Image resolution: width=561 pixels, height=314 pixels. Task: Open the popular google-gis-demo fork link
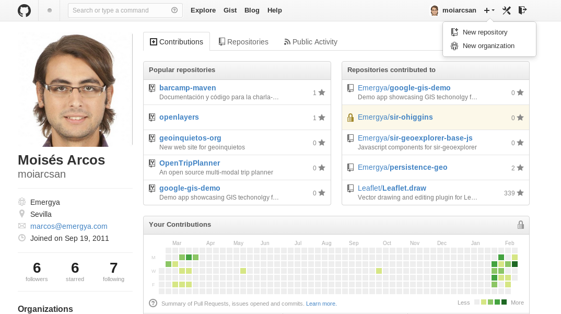pos(190,188)
